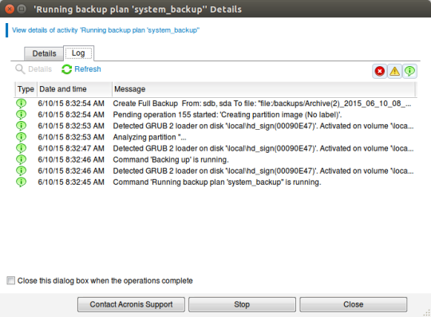Select info icon for 8:32:45 AM row

pos(22,182)
